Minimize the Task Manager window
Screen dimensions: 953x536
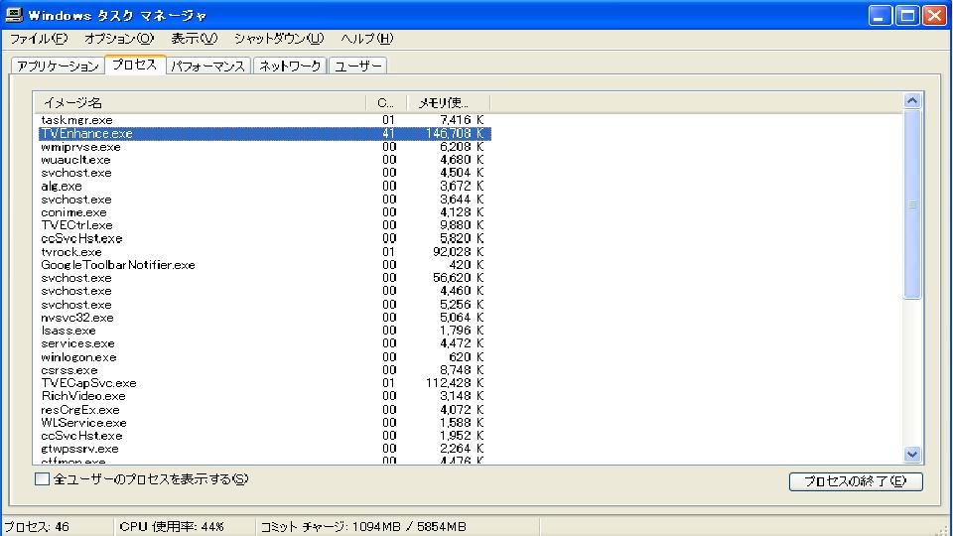coord(880,15)
